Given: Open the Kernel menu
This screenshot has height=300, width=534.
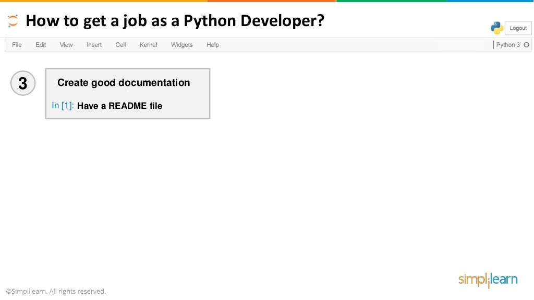Looking at the screenshot, I should pyautogui.click(x=149, y=45).
